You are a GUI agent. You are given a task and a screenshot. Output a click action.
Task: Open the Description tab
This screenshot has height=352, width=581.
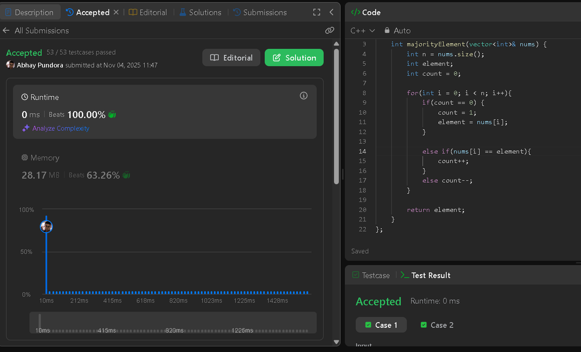30,12
